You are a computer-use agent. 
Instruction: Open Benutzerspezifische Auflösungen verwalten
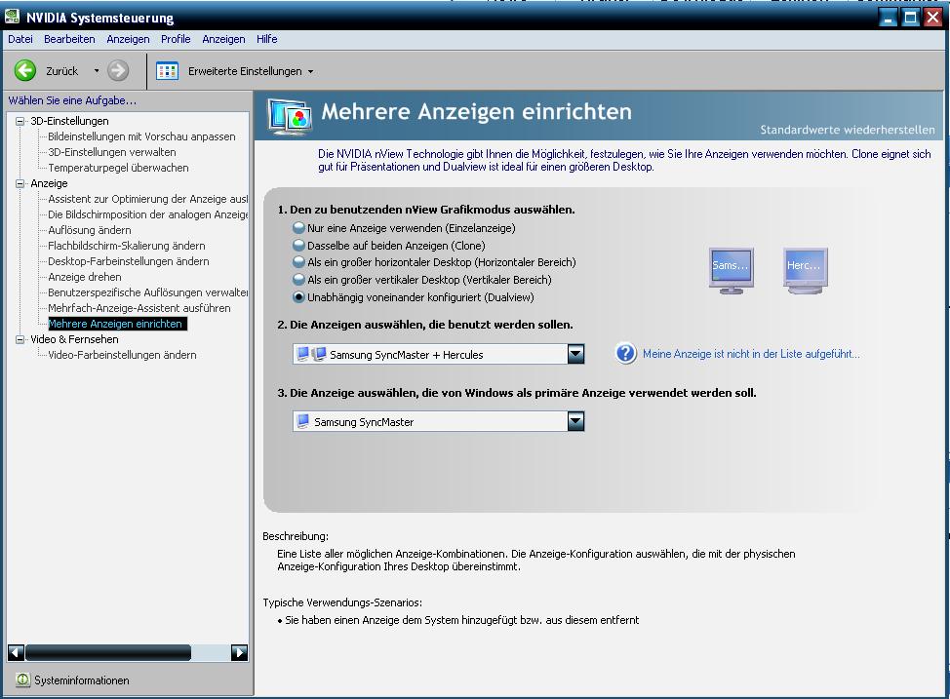tap(148, 292)
